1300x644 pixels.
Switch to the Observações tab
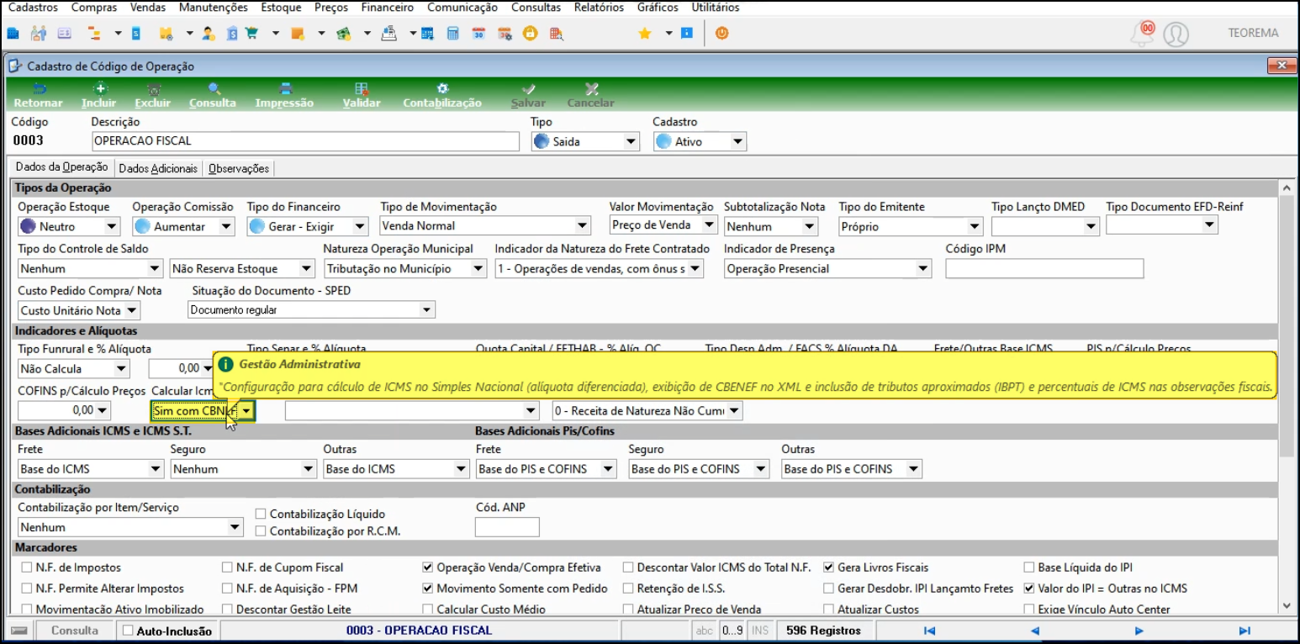click(239, 168)
